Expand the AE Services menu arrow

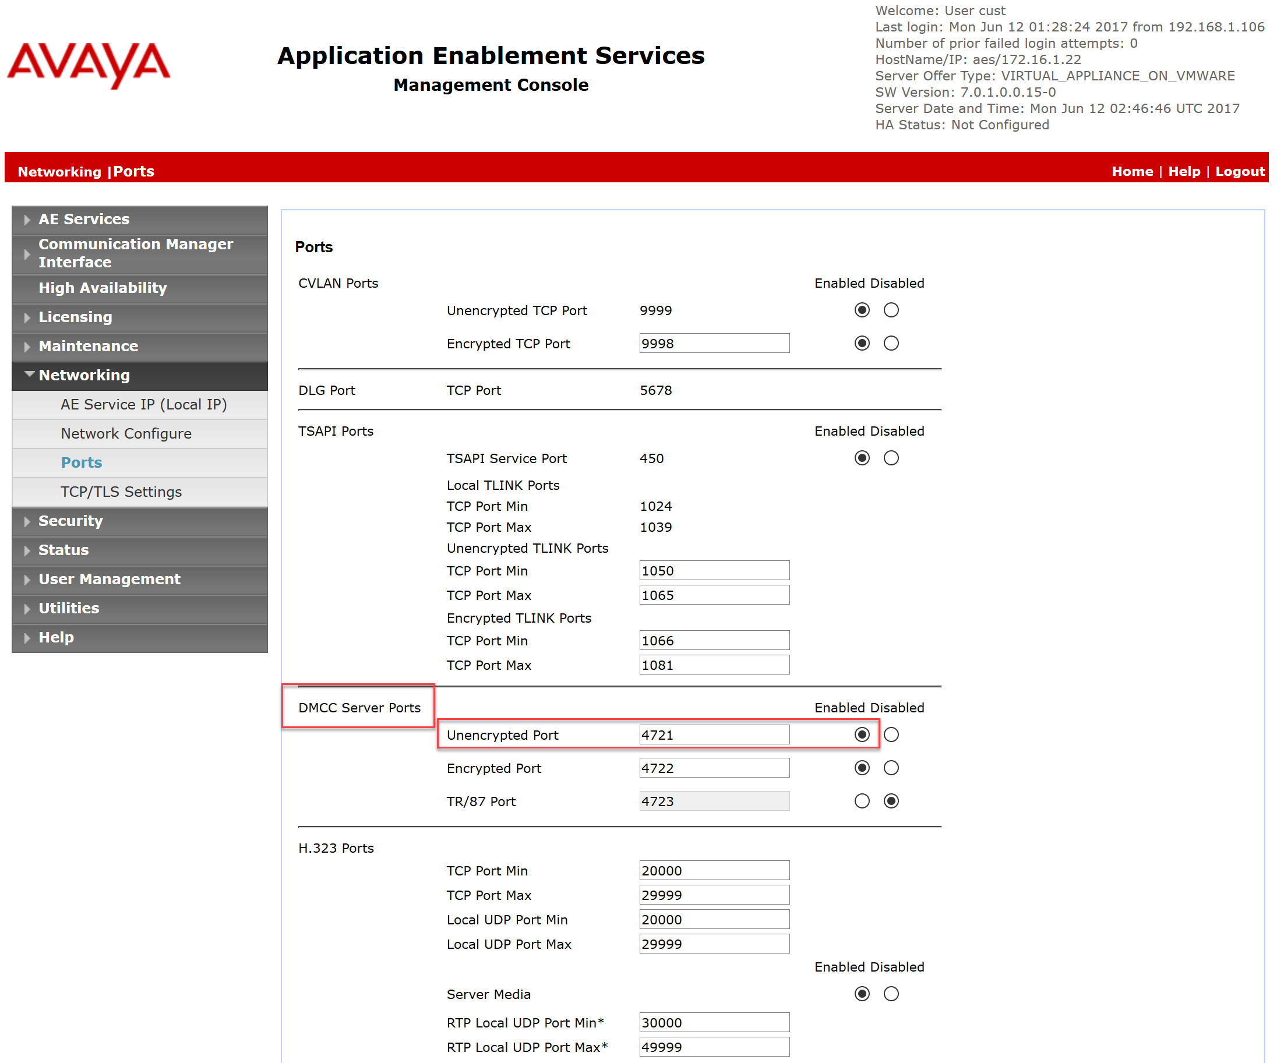(x=27, y=220)
